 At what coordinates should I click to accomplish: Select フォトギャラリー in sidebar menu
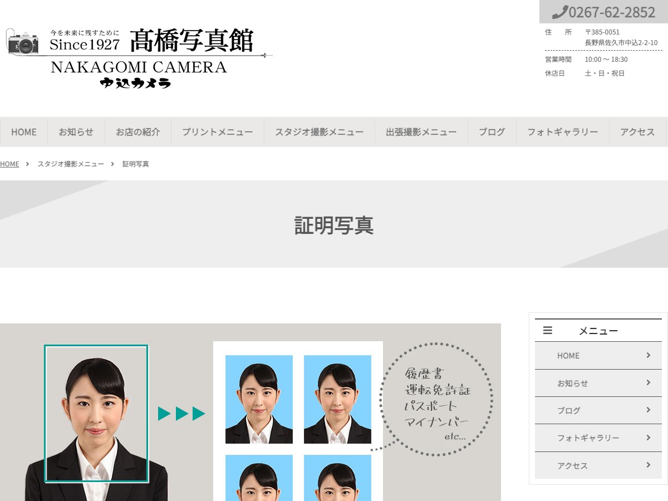click(x=598, y=438)
